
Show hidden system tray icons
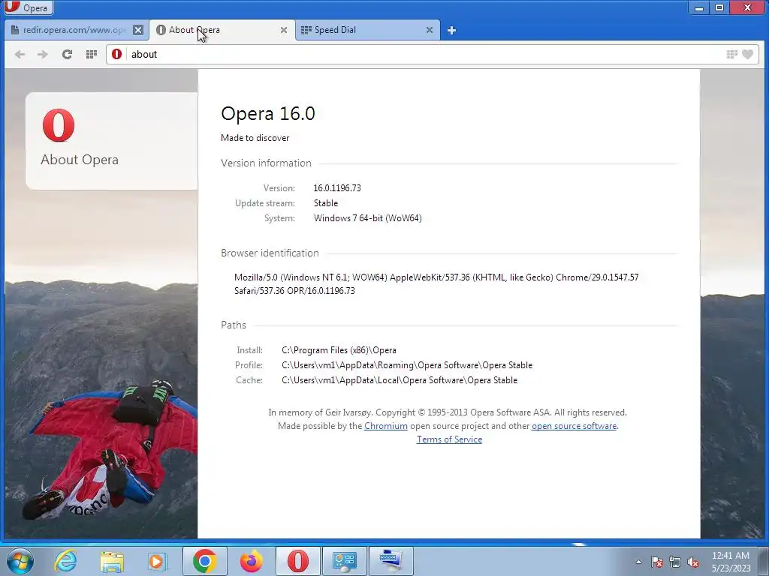click(638, 562)
